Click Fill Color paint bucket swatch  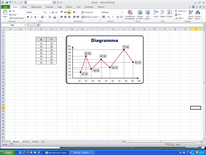[50, 17]
